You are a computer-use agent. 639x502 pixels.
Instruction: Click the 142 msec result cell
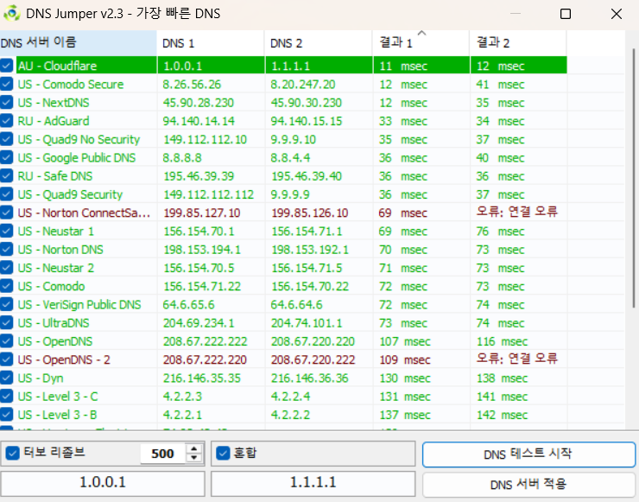pyautogui.click(x=502, y=415)
